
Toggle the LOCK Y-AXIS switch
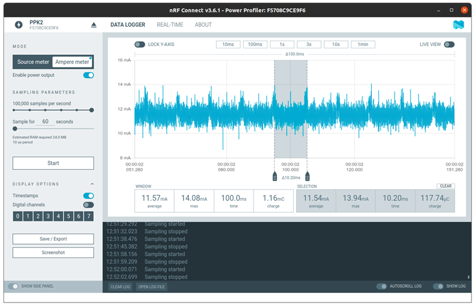coord(140,44)
